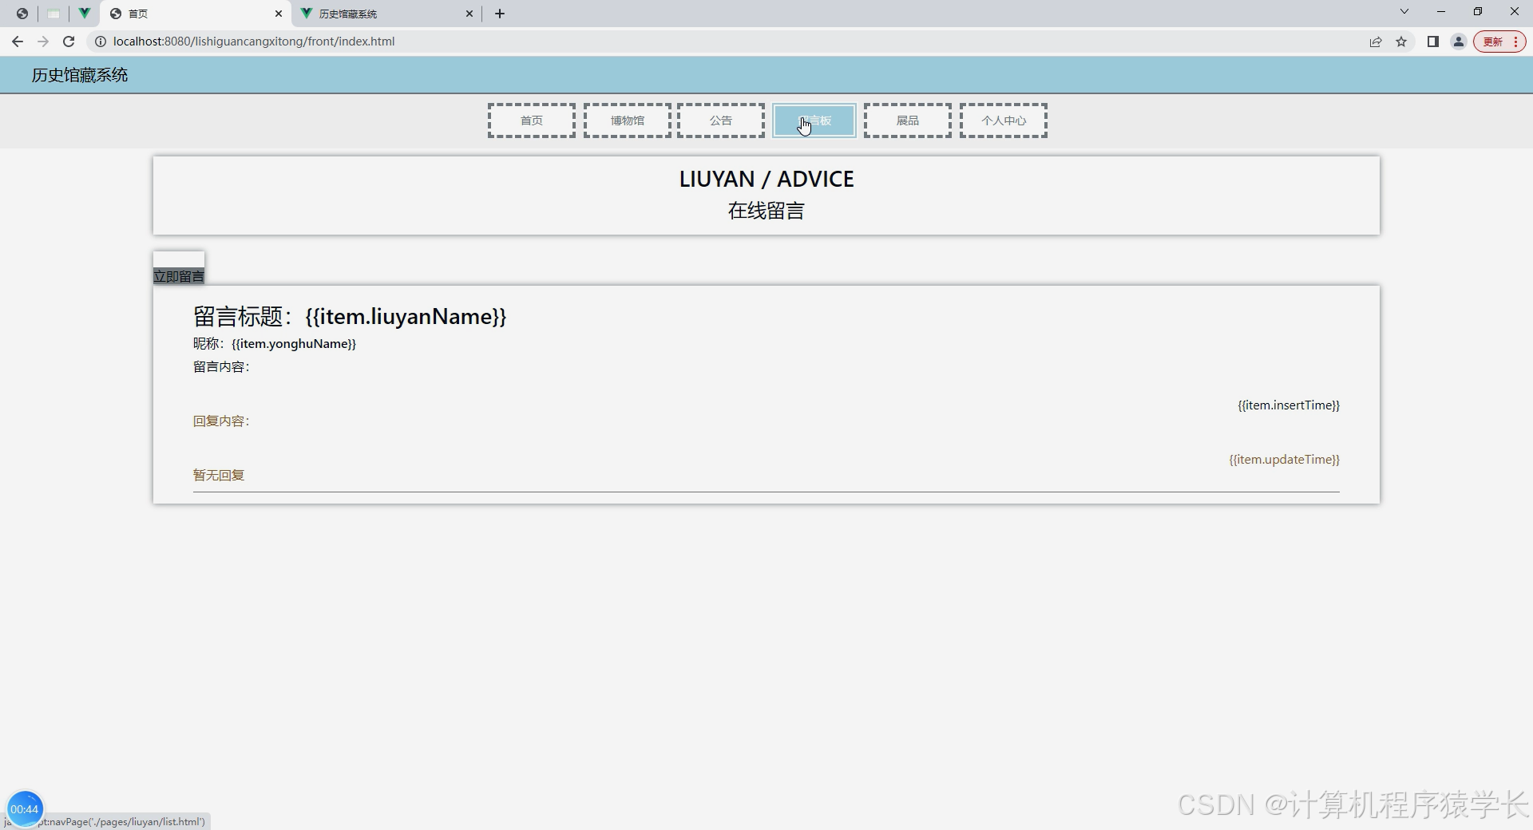Open the pinned green Vue tab

[84, 14]
